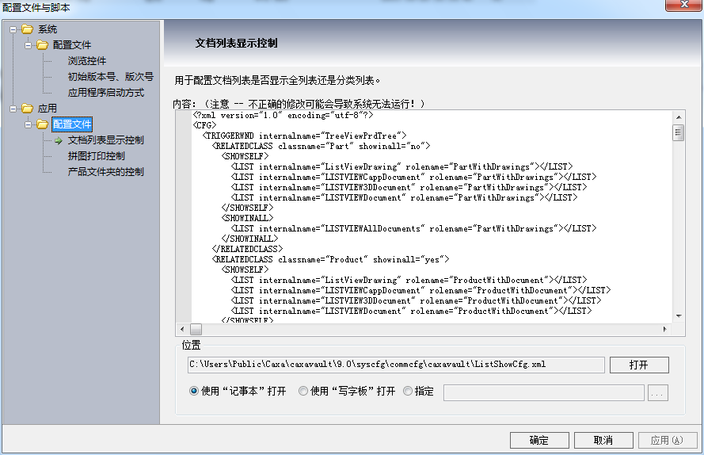Image resolution: width=704 pixels, height=455 pixels.
Task: Click the folder icon beside 配置文件 under 系统
Action: [42, 45]
